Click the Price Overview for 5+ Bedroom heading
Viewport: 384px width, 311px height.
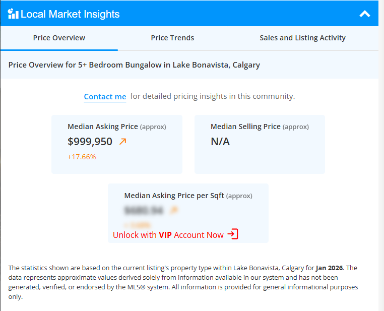coord(134,65)
